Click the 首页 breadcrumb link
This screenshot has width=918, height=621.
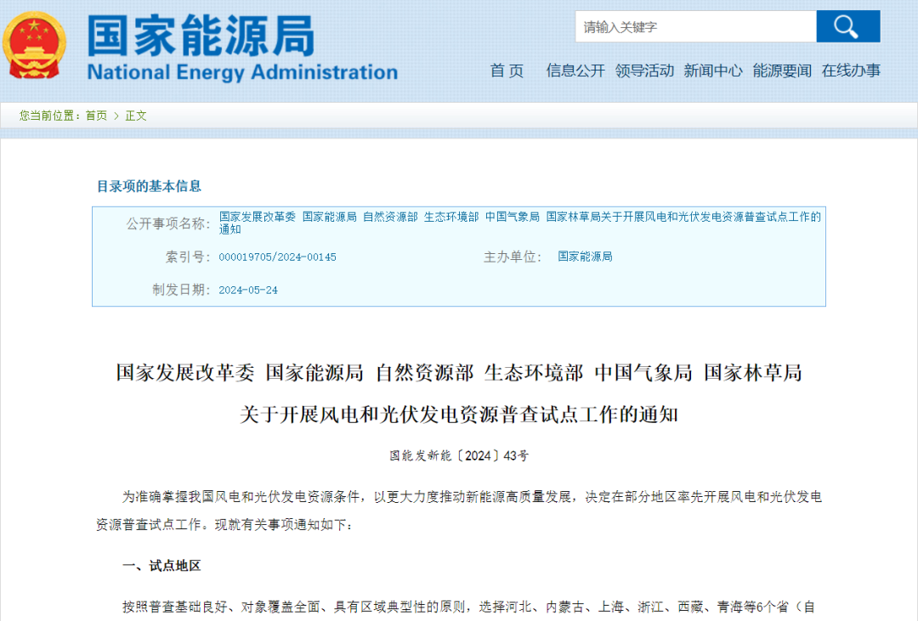point(96,116)
